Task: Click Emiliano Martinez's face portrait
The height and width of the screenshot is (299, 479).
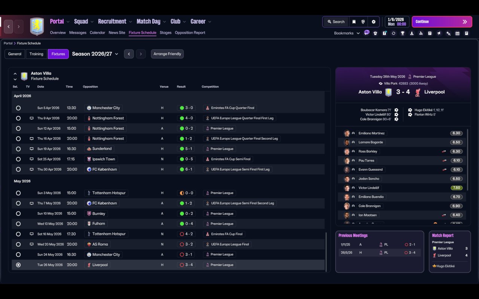Action: click(x=347, y=133)
